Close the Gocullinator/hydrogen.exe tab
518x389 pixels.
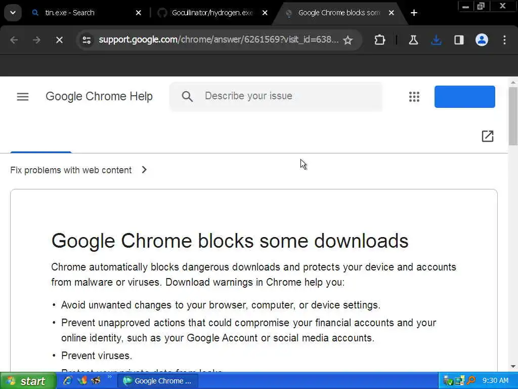coord(265,13)
